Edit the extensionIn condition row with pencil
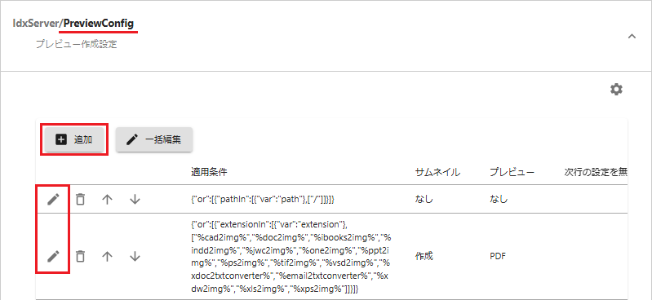Viewport: 652px width, 300px height. tap(53, 256)
